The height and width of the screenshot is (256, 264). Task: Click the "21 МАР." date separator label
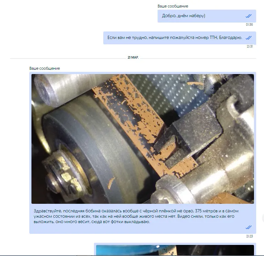pyautogui.click(x=133, y=58)
